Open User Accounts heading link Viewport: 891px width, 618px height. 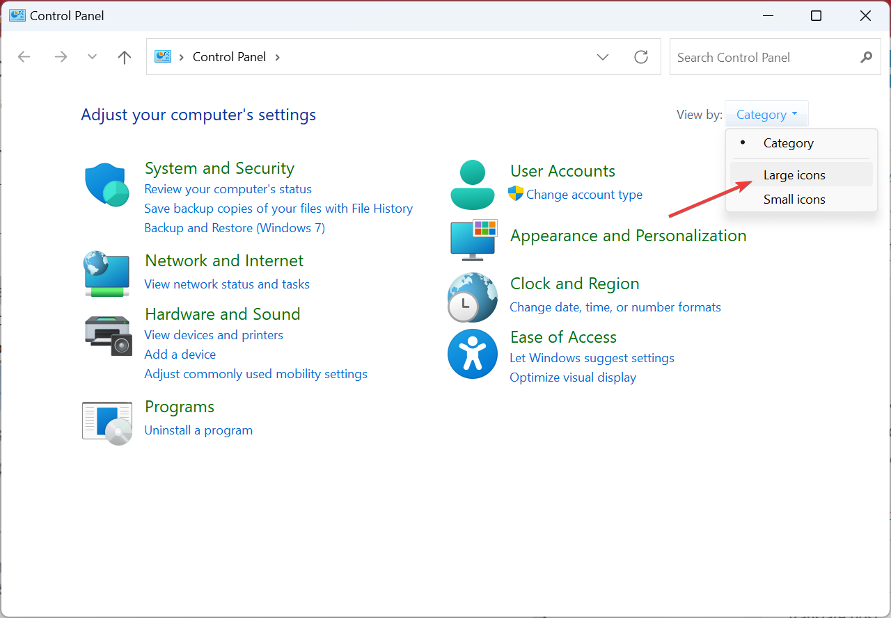click(x=562, y=171)
